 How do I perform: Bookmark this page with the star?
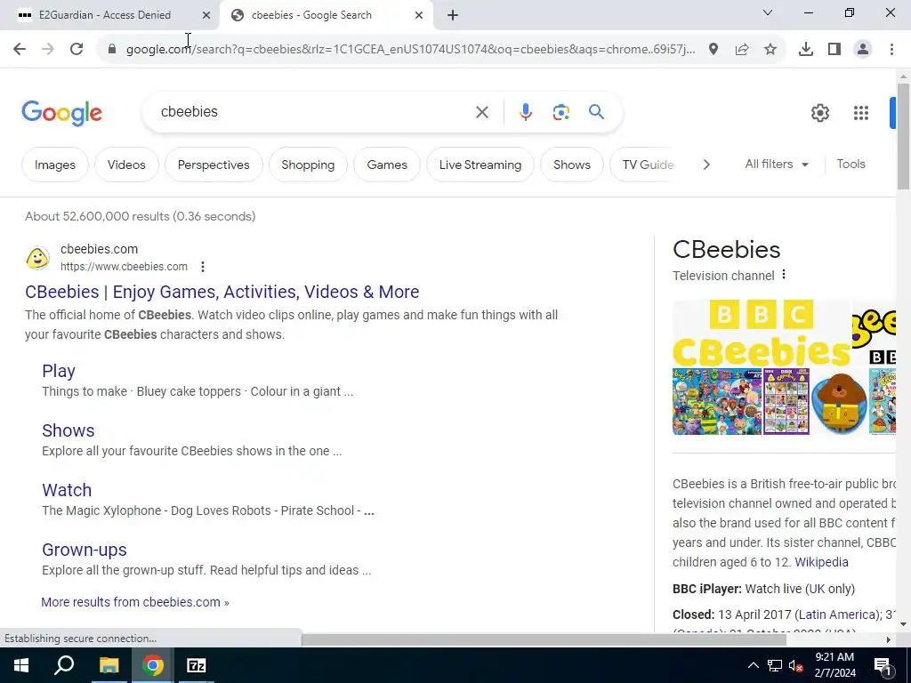tap(770, 50)
